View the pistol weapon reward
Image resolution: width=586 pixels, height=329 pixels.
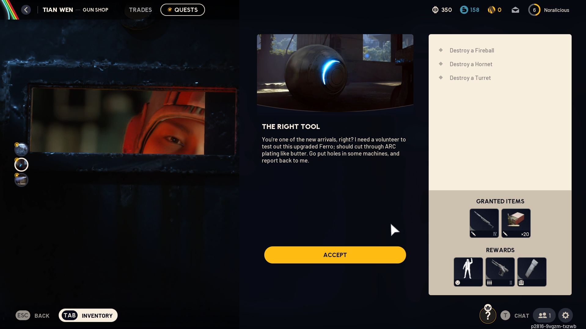tap(500, 272)
